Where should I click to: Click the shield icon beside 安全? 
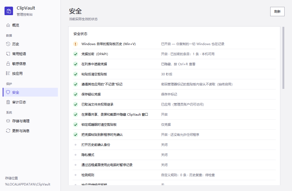[8, 92]
